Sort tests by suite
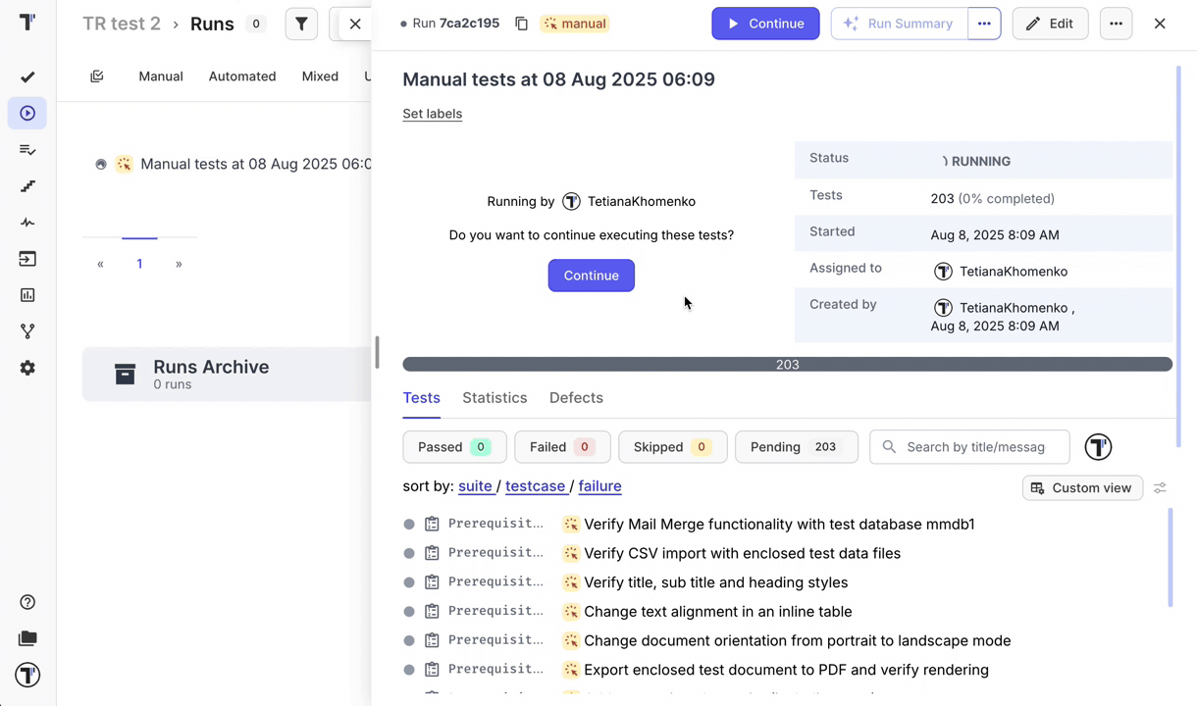The image size is (1197, 706). point(475,486)
